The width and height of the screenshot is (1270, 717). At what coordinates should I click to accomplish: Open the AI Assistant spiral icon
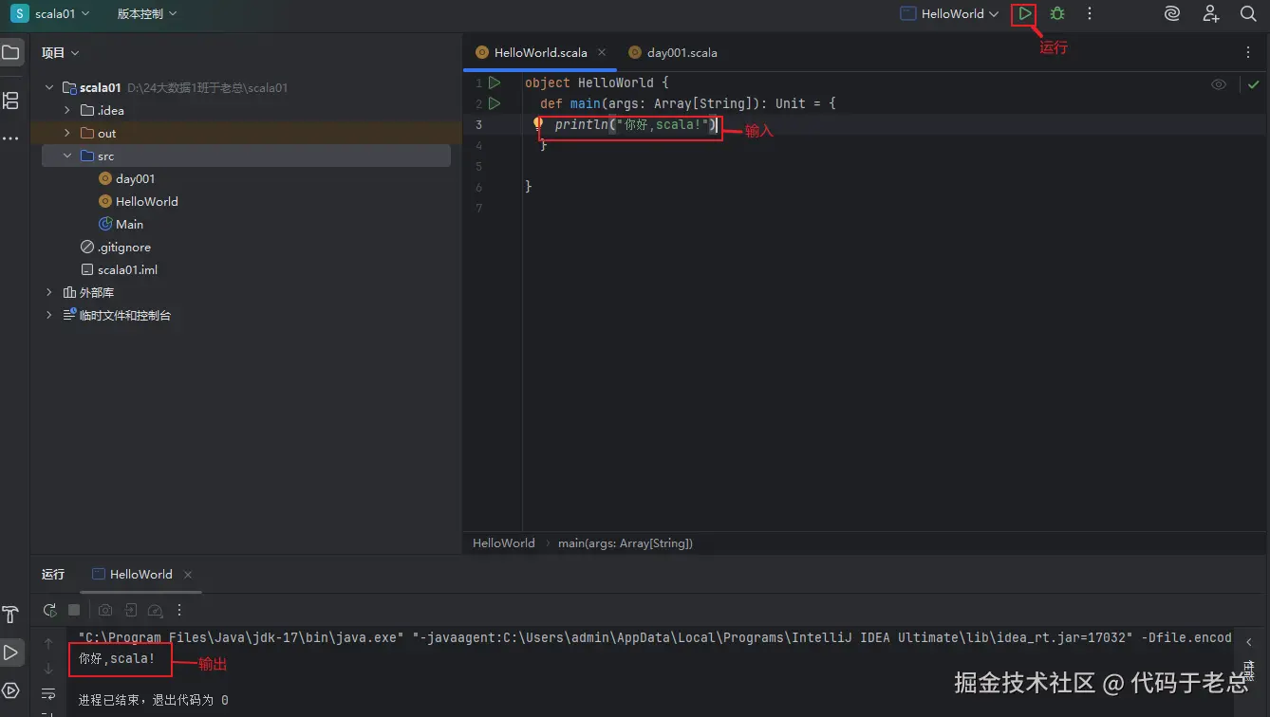[1172, 14]
